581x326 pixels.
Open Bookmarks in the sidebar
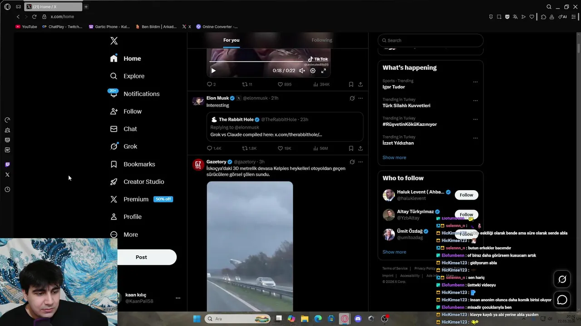click(133, 164)
